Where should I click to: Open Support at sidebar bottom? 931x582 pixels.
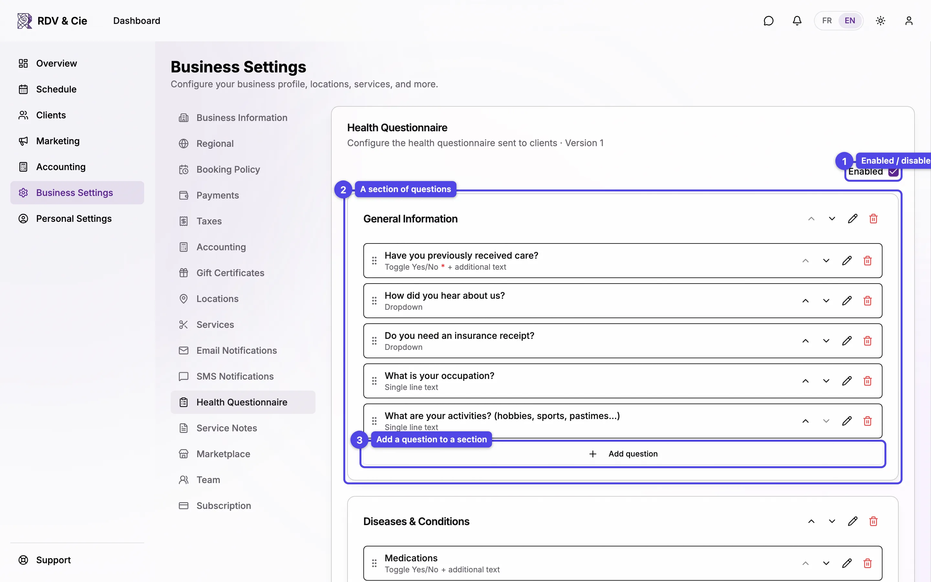point(77,560)
